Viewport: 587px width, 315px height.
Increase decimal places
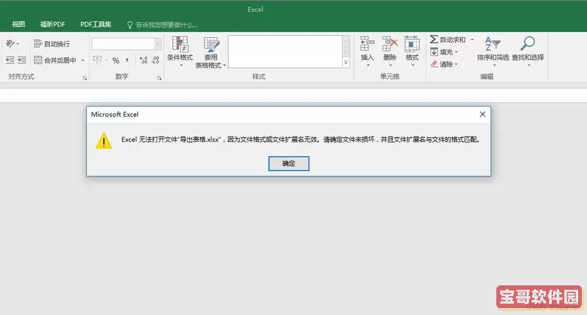144,60
